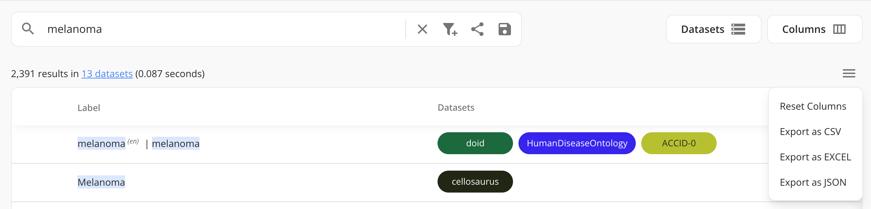Screen dimensions: 871x209
Task: Toggle the hamburger menu above the results table
Action: (849, 73)
